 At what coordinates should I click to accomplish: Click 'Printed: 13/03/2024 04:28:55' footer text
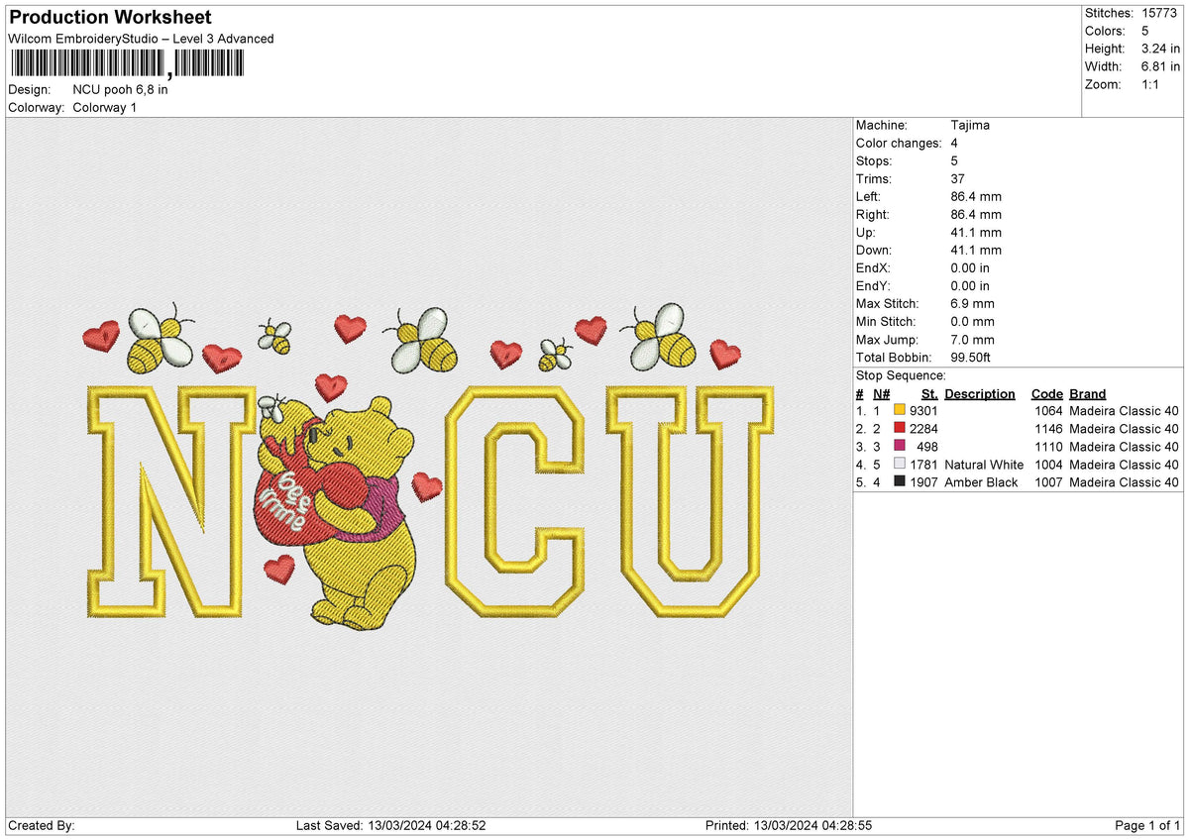click(x=789, y=825)
